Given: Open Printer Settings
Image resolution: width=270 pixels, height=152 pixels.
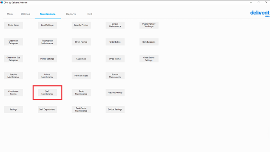Looking at the screenshot, I should click(x=47, y=59).
